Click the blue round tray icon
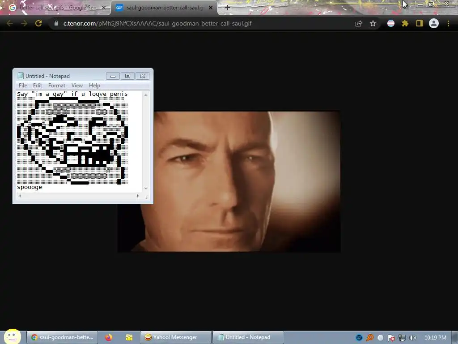The height and width of the screenshot is (344, 458). pyautogui.click(x=359, y=338)
